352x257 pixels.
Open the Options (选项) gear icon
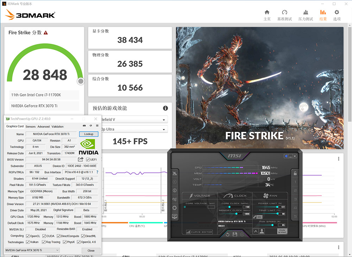point(337,12)
